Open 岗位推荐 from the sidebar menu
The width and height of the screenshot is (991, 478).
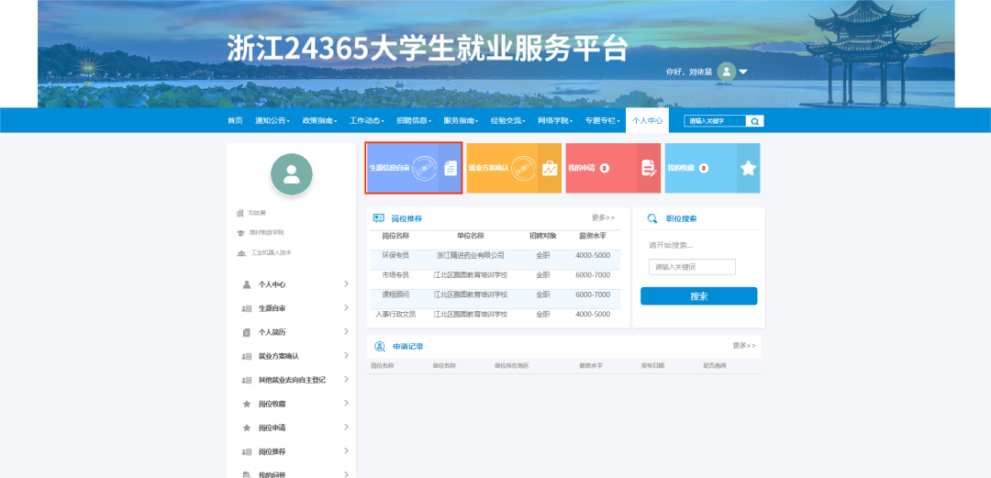click(272, 452)
